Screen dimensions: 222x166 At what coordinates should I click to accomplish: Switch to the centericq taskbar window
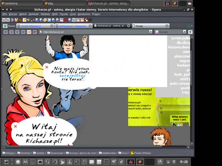click(x=22, y=3)
